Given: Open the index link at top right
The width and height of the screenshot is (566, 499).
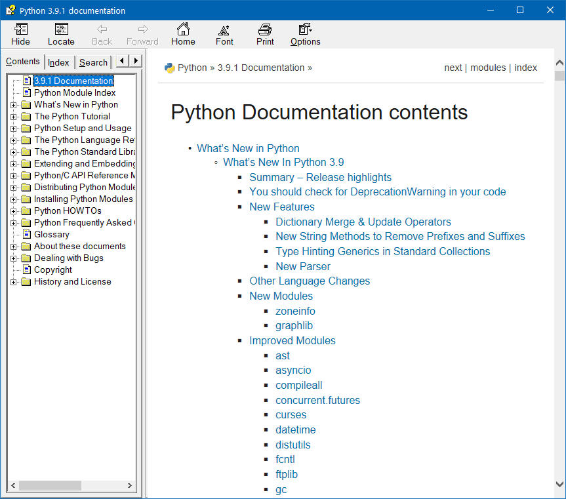Looking at the screenshot, I should click(x=525, y=68).
